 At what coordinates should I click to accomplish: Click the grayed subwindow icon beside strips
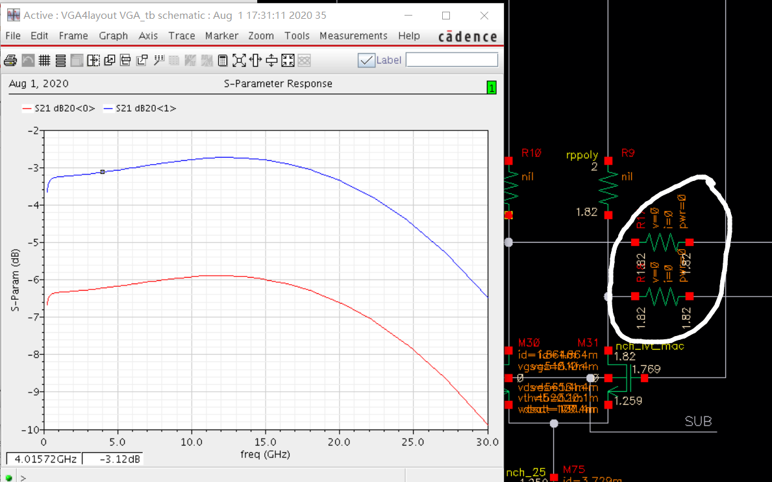pos(77,60)
